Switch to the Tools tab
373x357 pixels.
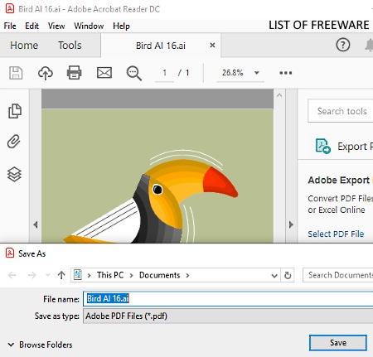pos(70,45)
